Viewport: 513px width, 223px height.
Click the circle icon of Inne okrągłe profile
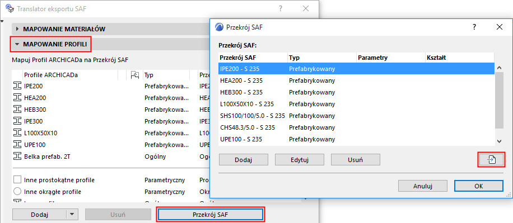pyautogui.click(x=17, y=192)
